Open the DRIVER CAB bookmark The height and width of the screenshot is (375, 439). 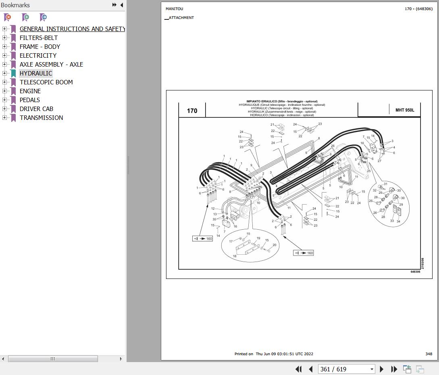pos(36,109)
